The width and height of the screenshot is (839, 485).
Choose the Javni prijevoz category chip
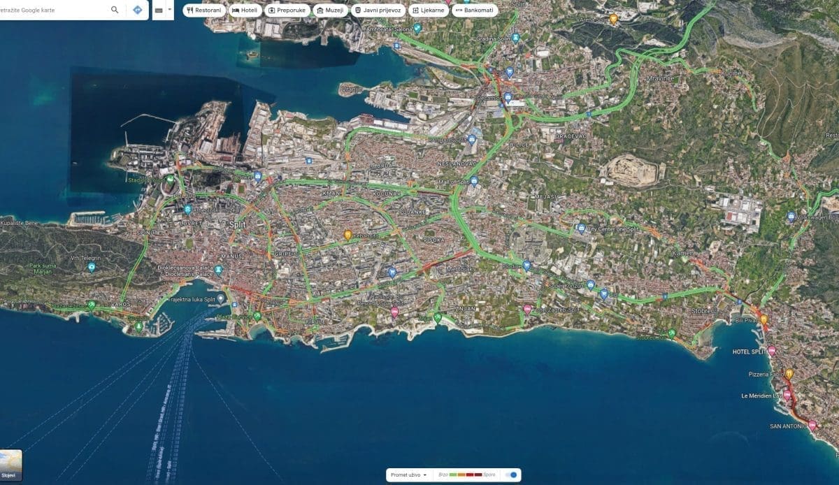point(378,10)
